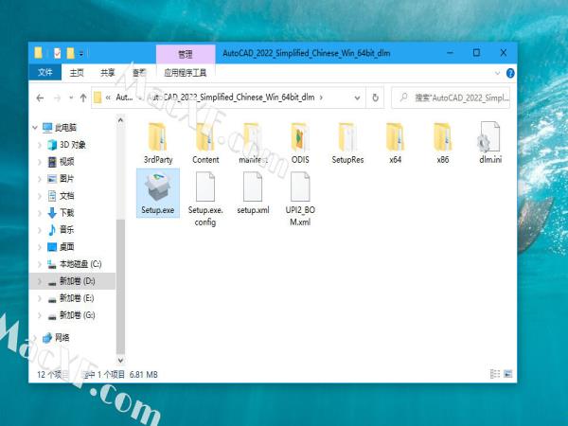The image size is (568, 426).
Task: Switch to the 共享 ribbon tab
Action: (108, 73)
